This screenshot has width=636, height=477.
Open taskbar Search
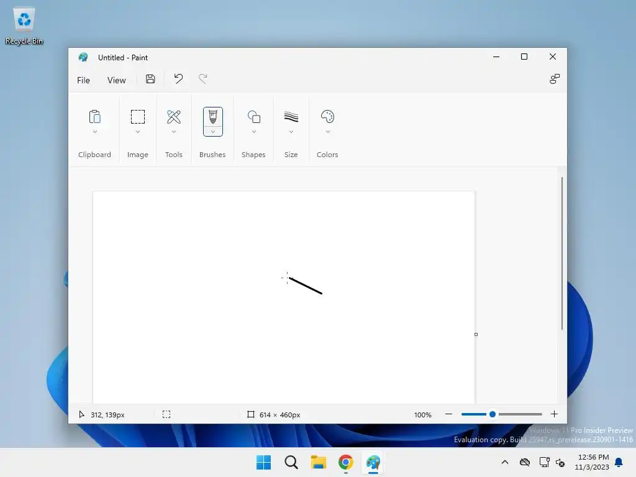click(291, 462)
